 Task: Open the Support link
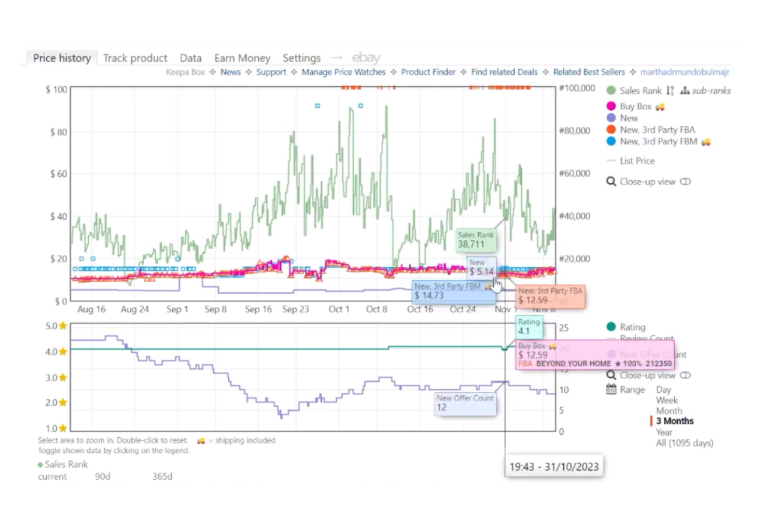[x=271, y=72]
